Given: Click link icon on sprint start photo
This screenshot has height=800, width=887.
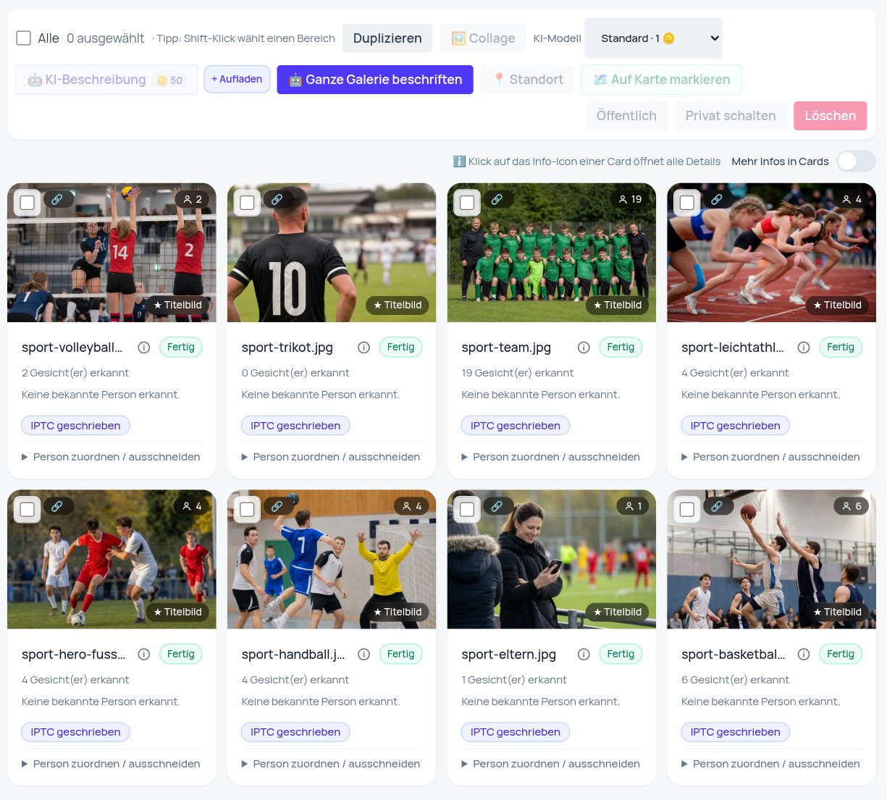Looking at the screenshot, I should [x=718, y=199].
